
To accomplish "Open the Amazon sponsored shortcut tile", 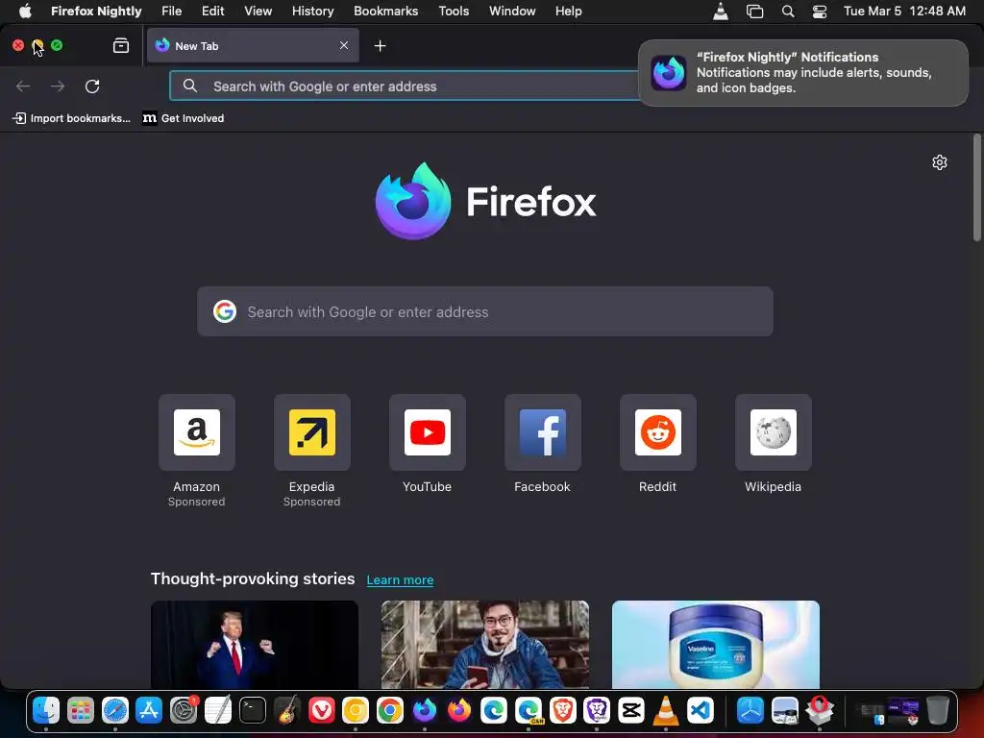I will click(196, 432).
